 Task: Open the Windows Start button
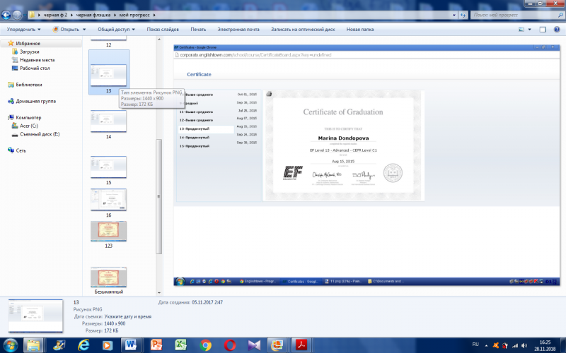(9, 345)
